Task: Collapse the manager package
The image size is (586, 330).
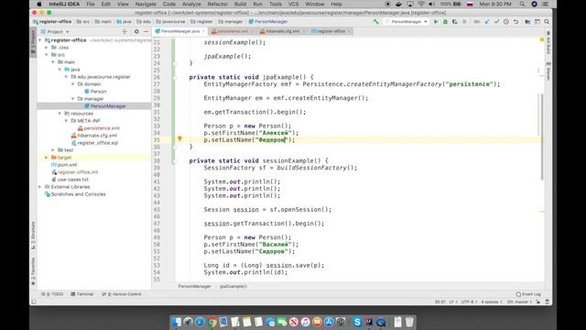Action: click(73, 99)
